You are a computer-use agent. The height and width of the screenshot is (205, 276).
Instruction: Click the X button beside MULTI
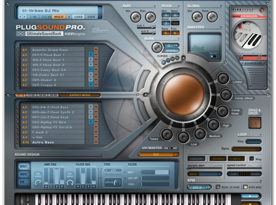(x=69, y=17)
